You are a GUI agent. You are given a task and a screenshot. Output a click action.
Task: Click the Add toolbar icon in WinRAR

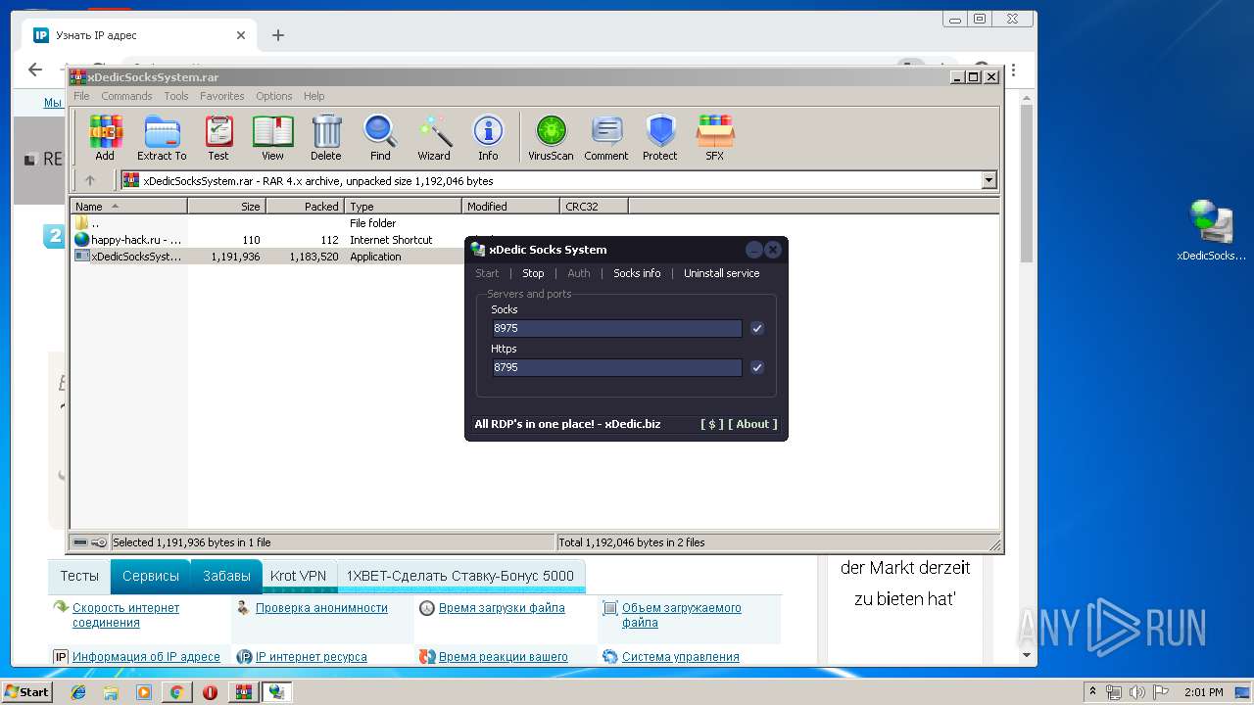105,137
